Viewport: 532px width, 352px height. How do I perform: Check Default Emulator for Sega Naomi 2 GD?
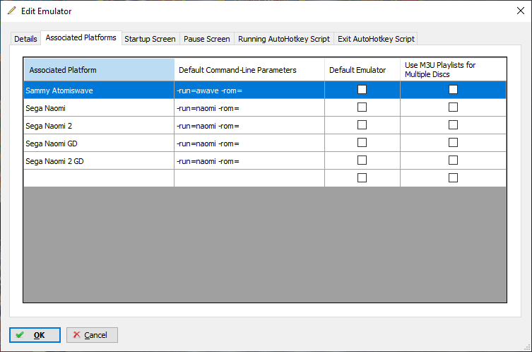[362, 160]
